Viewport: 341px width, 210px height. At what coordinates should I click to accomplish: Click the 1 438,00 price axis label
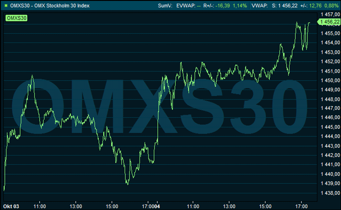pyautogui.click(x=330, y=193)
